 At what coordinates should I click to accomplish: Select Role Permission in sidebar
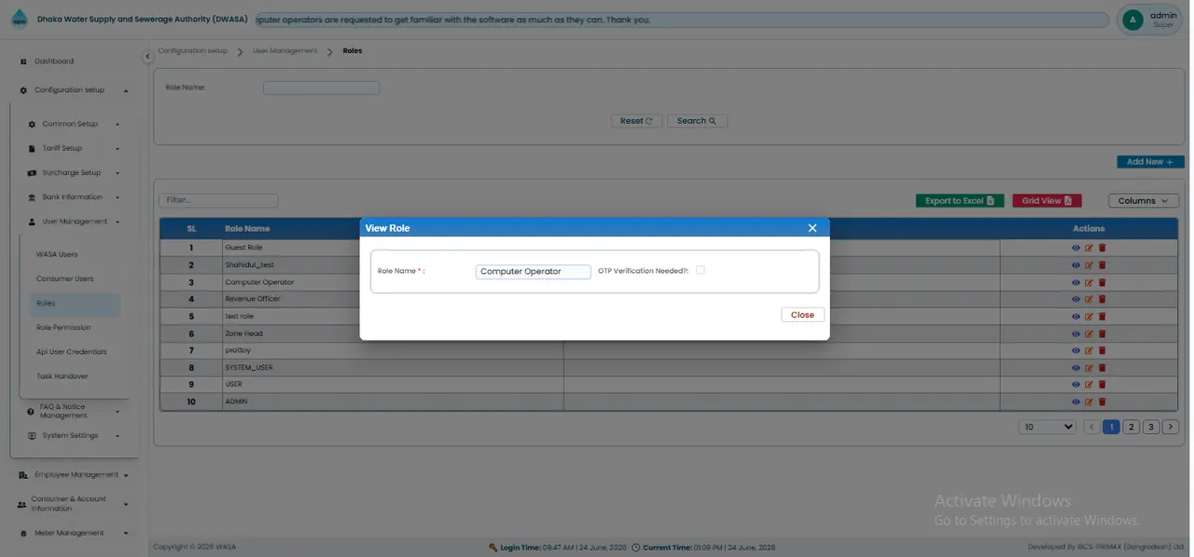tap(63, 327)
